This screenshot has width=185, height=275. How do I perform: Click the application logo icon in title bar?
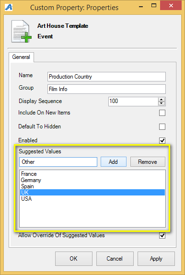click(x=9, y=7)
